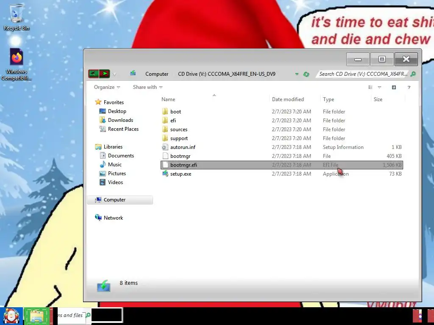Click the bootmgr.efi file name

coord(184,165)
